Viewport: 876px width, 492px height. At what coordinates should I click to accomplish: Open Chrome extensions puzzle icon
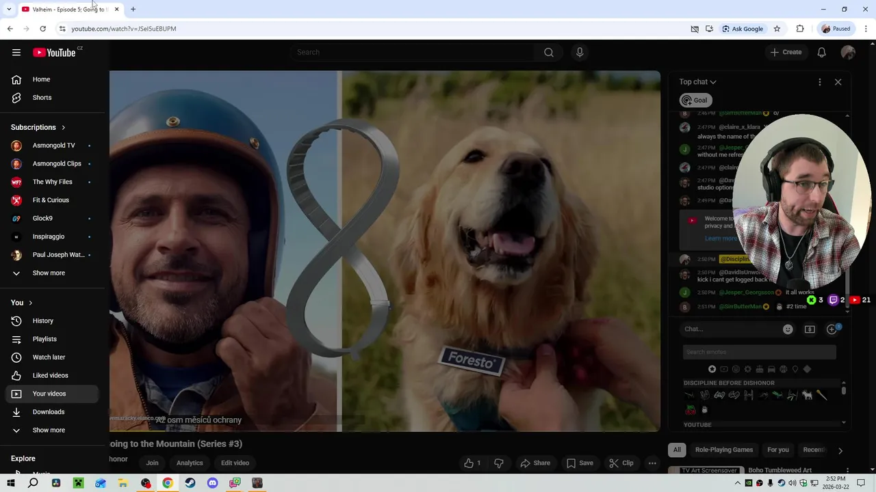(800, 29)
